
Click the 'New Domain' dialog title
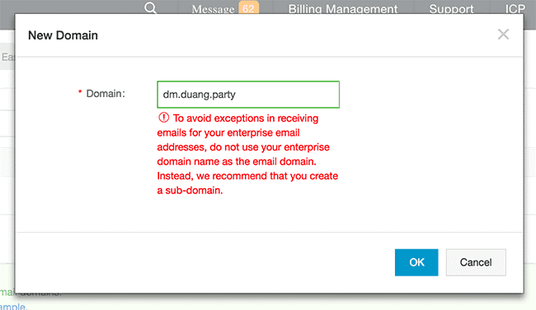click(63, 35)
